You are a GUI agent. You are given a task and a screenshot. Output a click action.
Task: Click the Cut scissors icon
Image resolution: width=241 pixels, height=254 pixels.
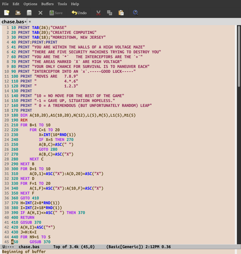[x=98, y=13]
